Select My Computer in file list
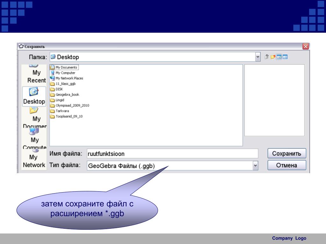Viewport: 326px width, 244px height. 63,73
